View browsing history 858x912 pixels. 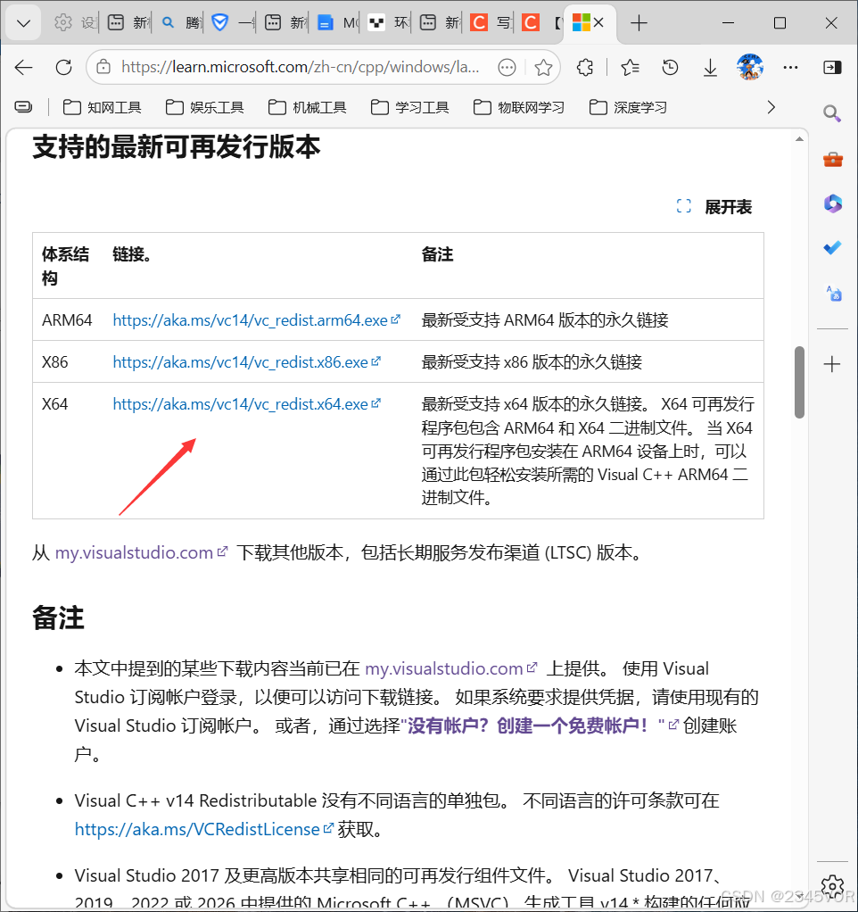click(x=670, y=67)
